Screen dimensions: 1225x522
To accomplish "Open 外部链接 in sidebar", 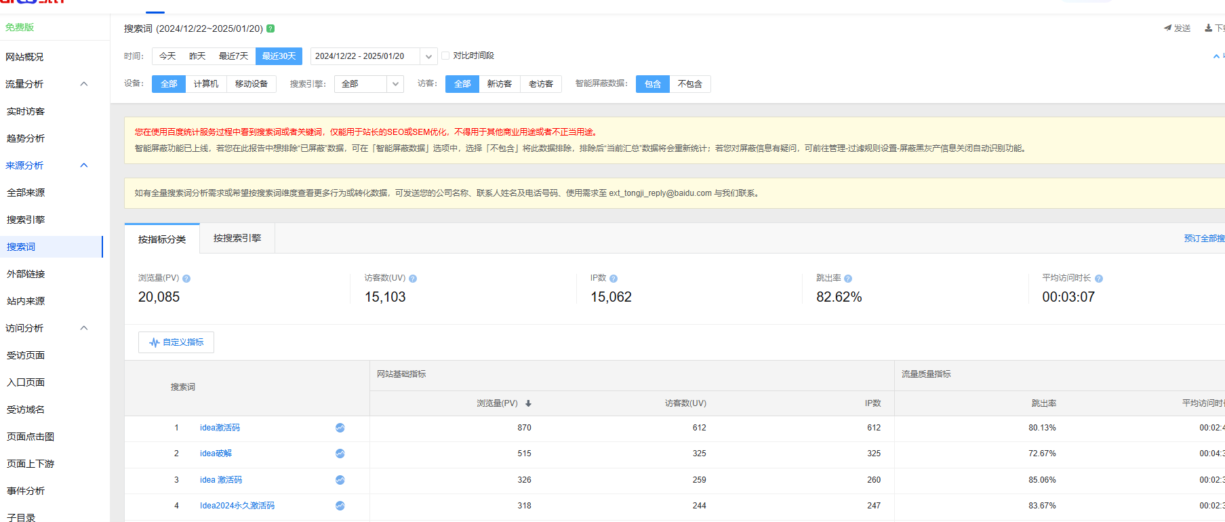I will [x=26, y=274].
